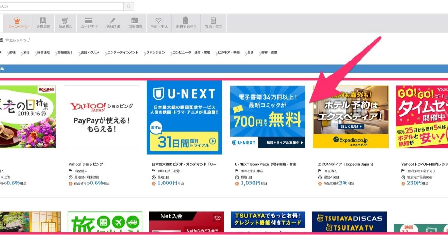
Task: Select the 高額還元！ category link
Action: click(65, 53)
